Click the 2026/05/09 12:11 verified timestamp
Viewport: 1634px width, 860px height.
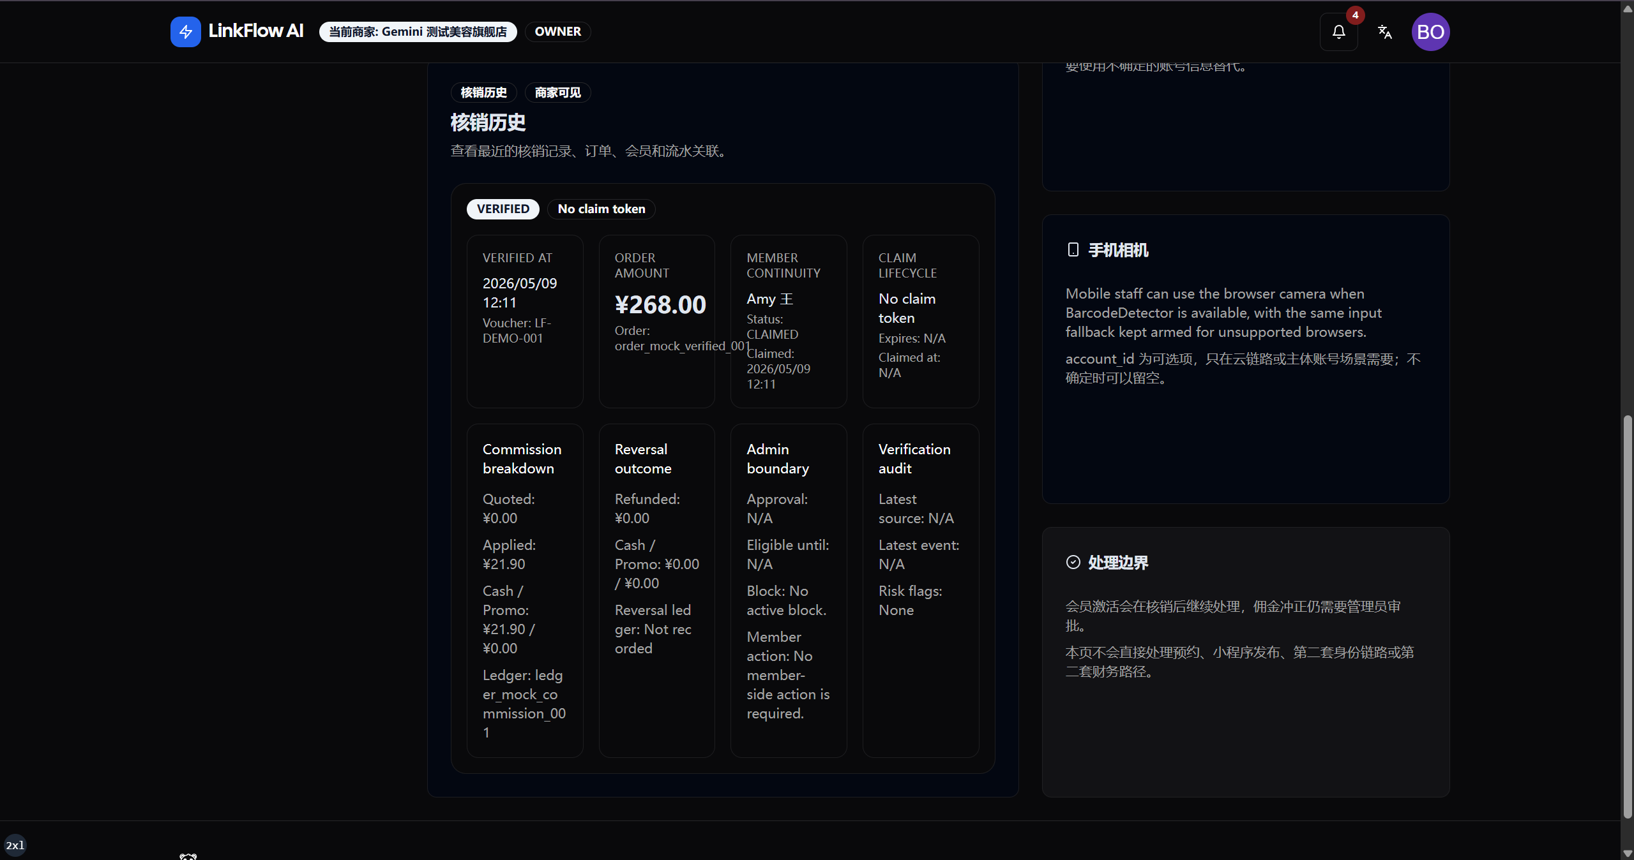(520, 293)
